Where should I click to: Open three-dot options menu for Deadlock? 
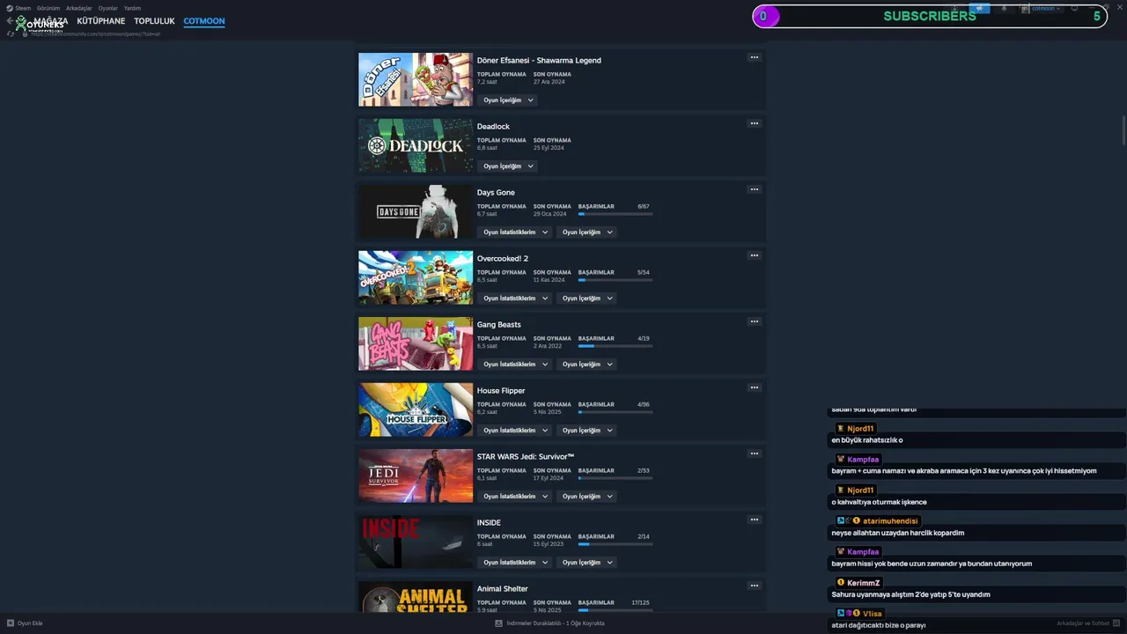point(754,123)
